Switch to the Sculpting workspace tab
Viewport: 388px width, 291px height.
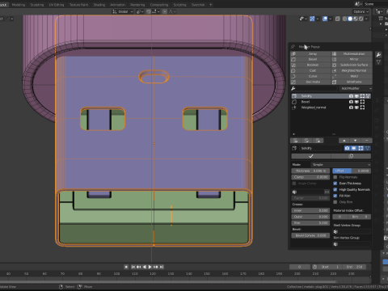tap(37, 5)
